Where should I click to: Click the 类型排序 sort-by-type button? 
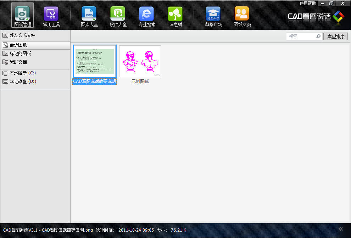(x=335, y=36)
